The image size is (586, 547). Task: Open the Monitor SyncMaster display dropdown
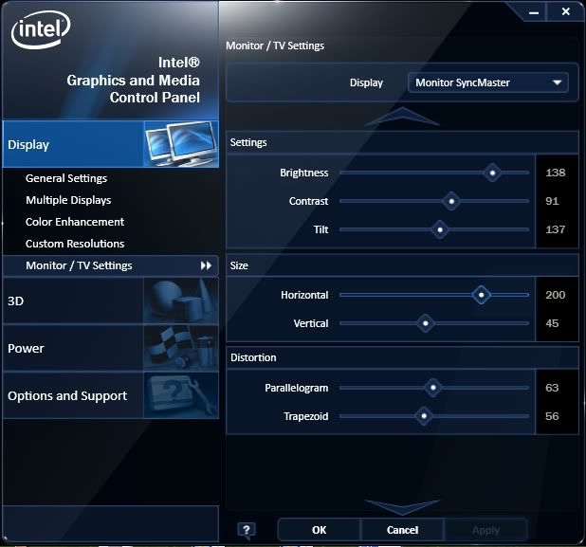pos(488,82)
